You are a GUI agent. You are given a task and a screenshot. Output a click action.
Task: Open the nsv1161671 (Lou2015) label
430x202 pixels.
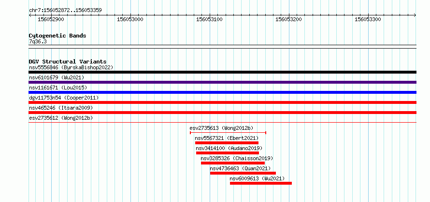click(58, 88)
